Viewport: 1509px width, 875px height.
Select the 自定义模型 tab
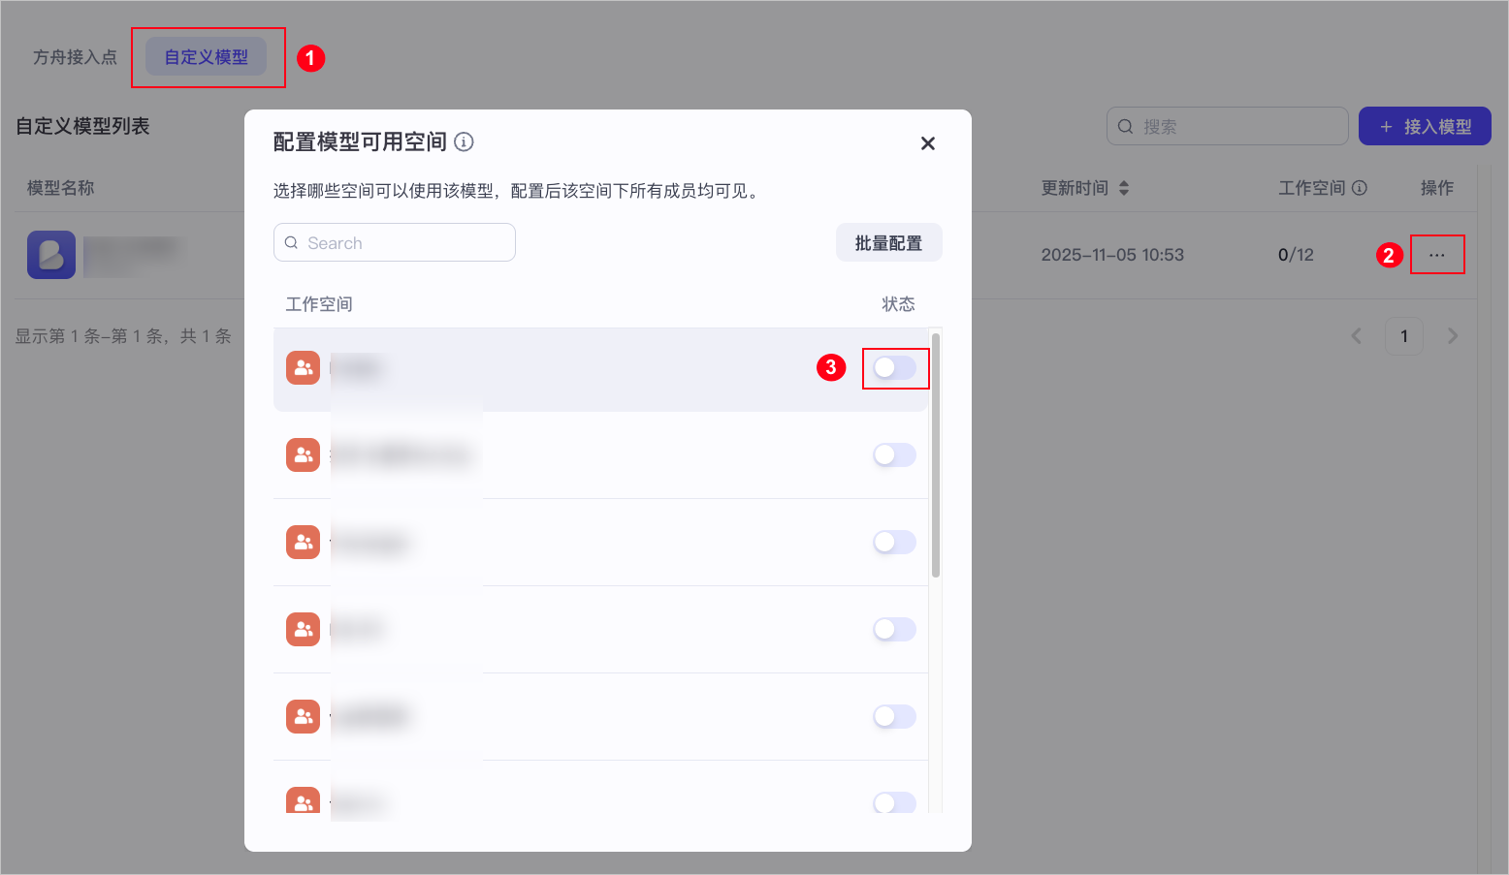pyautogui.click(x=207, y=57)
